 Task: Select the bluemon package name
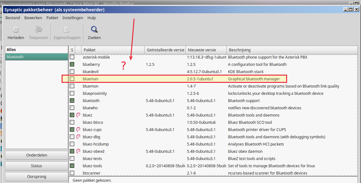[x=90, y=86]
